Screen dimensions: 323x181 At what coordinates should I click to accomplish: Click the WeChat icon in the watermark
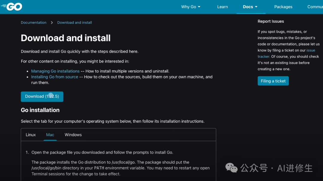tap(231, 168)
